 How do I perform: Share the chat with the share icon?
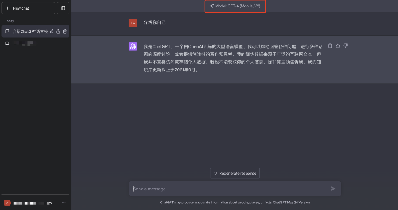(58, 31)
